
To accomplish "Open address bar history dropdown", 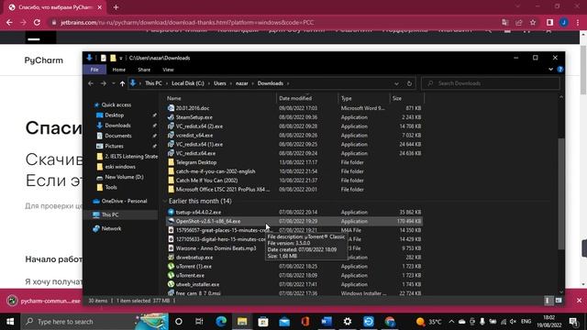I will [x=396, y=83].
